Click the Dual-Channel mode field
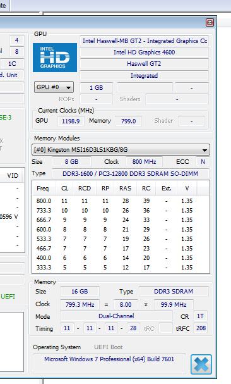The width and height of the screenshot is (231, 384). coord(116,316)
